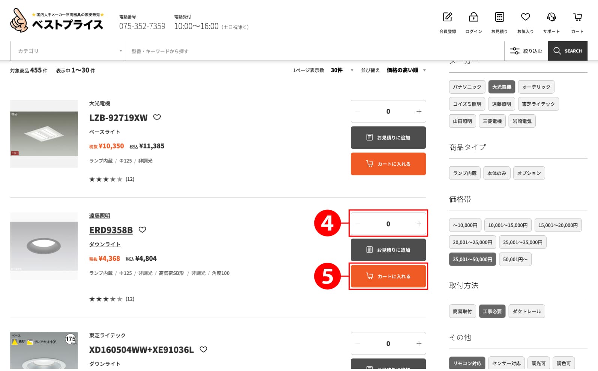Open the 会員登録 member registration icon
Viewport: 598px width, 371px height.
(448, 17)
